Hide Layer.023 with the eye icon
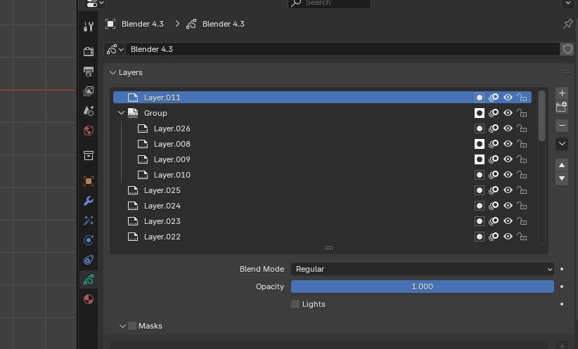 pos(508,221)
